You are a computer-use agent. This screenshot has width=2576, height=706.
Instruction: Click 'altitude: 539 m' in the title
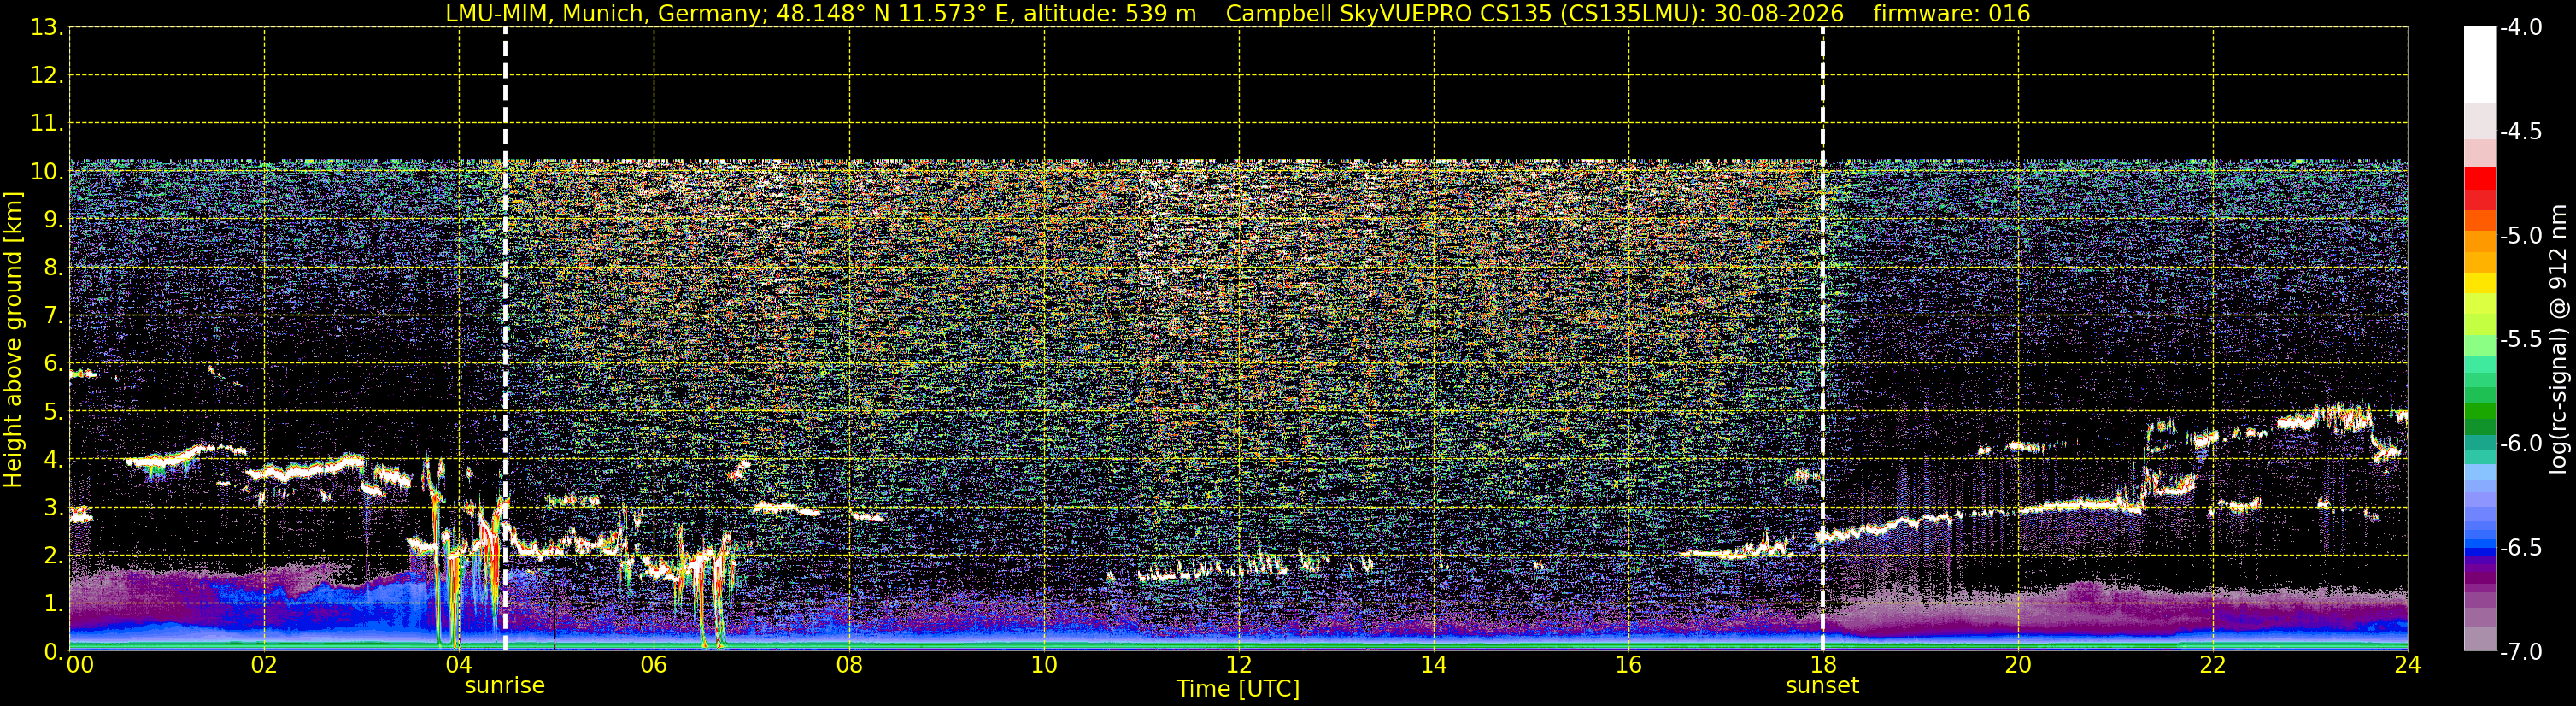1108,14
